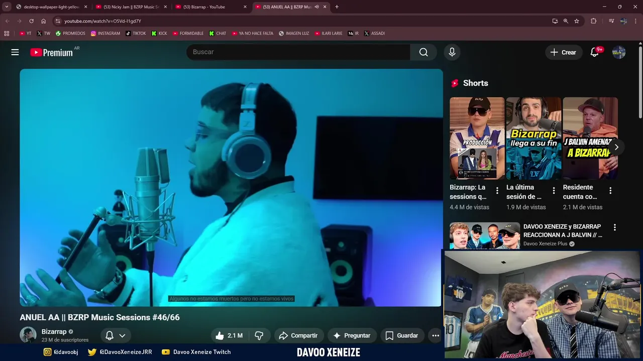
Task: Open the tab search dropdown arrow
Action: tap(7, 7)
